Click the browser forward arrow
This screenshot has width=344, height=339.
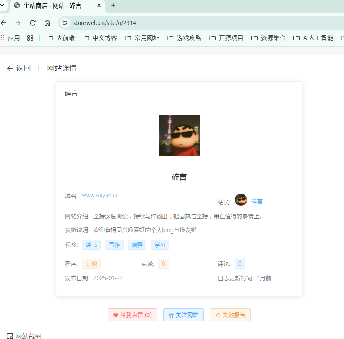click(x=18, y=23)
